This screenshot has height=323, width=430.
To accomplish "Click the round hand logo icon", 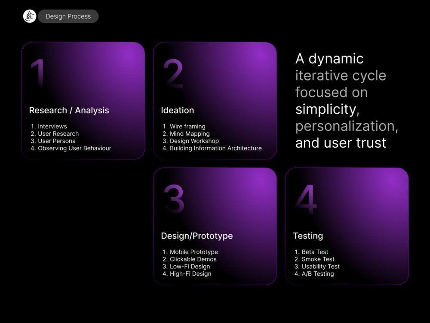I will [30, 16].
